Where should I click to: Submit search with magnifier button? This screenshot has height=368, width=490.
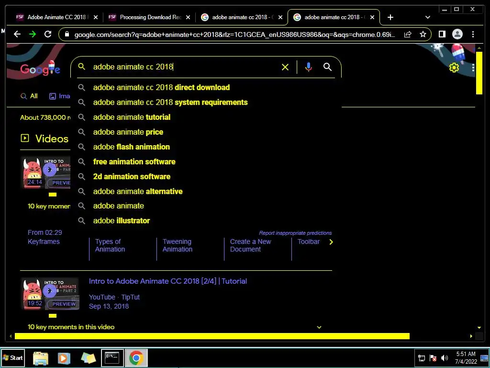tap(327, 67)
